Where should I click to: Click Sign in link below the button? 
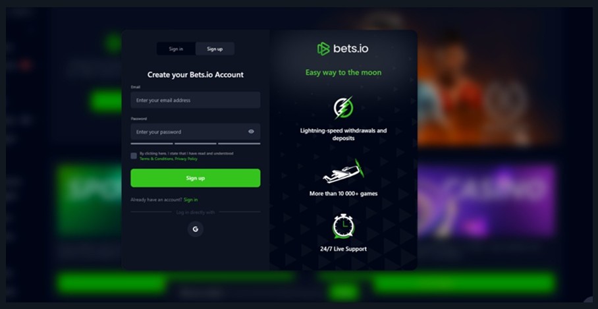191,200
